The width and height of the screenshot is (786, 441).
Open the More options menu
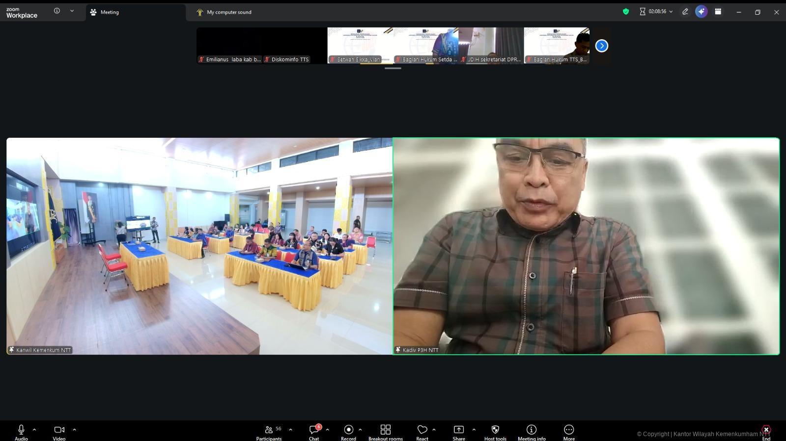click(568, 430)
